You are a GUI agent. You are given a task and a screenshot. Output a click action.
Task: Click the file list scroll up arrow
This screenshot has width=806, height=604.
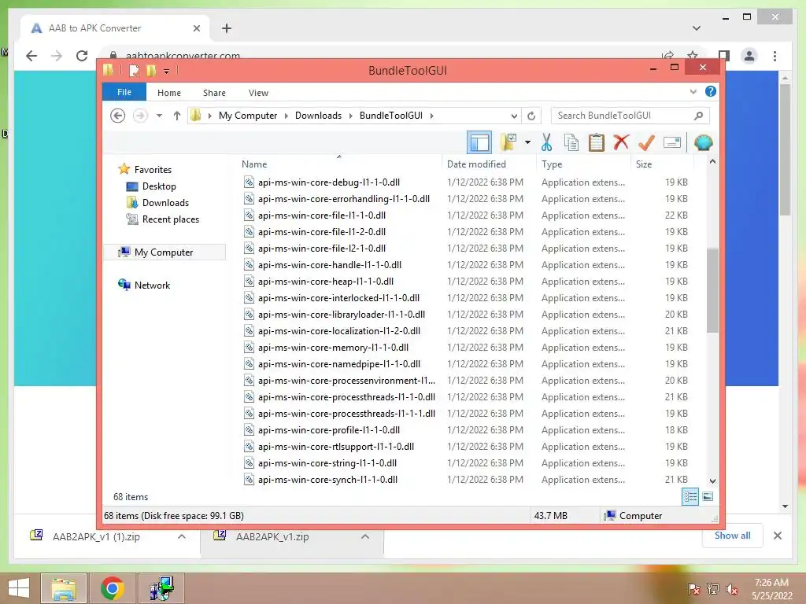(x=712, y=161)
